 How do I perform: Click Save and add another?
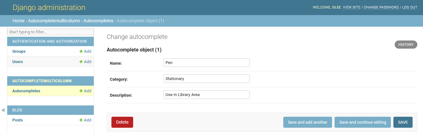307,122
